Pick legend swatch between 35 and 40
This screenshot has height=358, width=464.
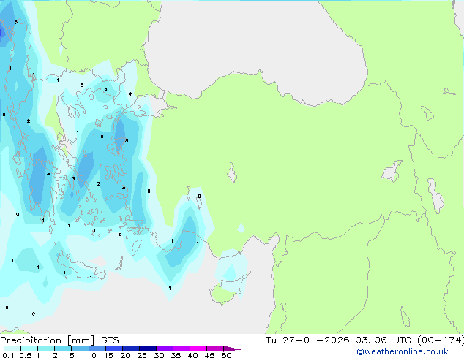(181, 349)
